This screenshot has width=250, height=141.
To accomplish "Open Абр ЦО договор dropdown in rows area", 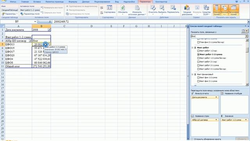I will (x=216, y=120).
